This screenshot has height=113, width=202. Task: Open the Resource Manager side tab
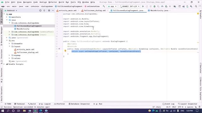click(2, 36)
